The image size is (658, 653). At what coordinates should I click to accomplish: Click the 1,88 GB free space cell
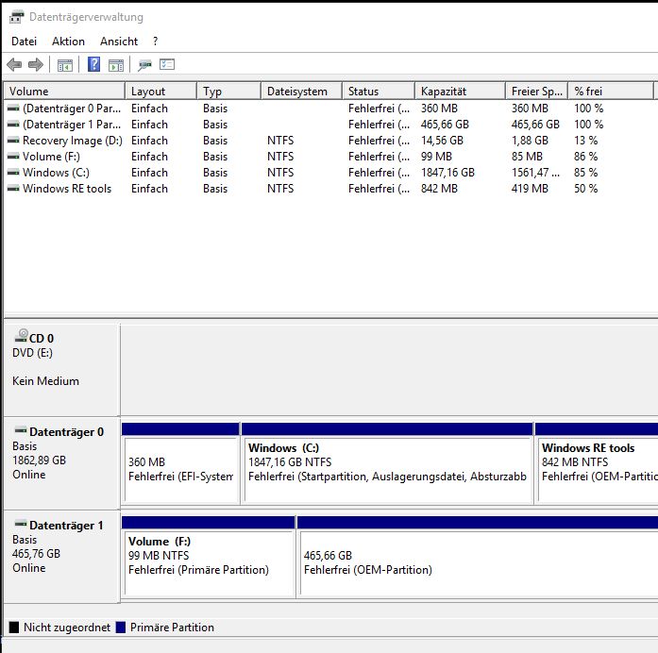(530, 140)
